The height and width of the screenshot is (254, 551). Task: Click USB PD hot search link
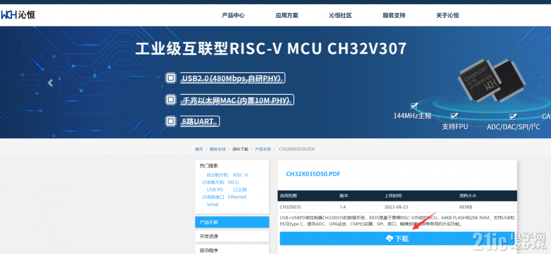tap(215, 190)
